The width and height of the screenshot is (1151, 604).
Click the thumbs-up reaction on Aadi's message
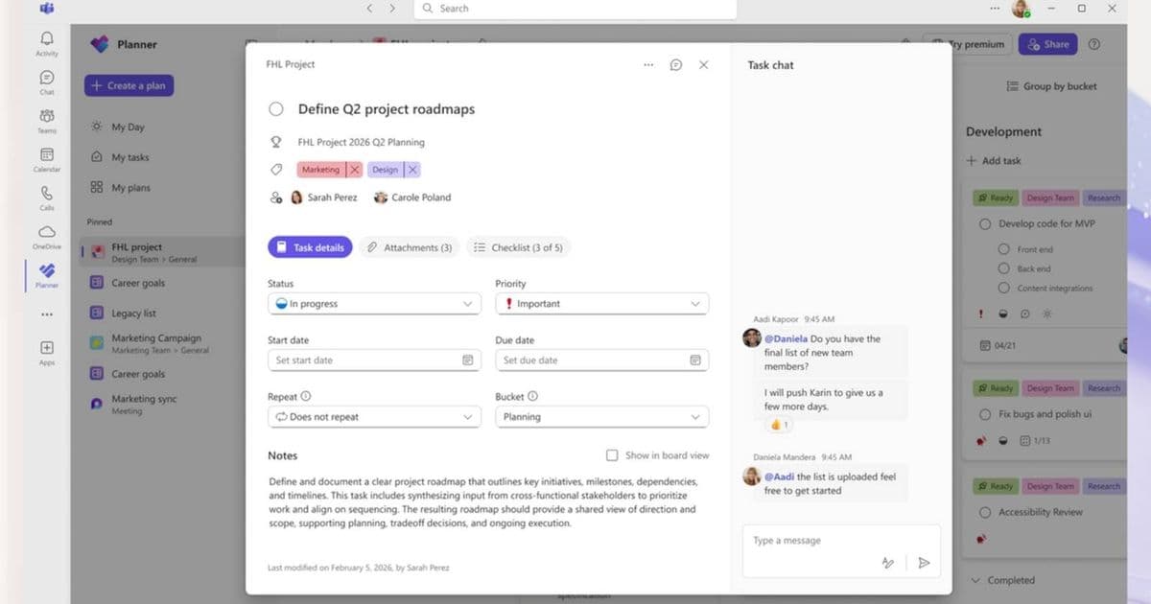(x=778, y=424)
